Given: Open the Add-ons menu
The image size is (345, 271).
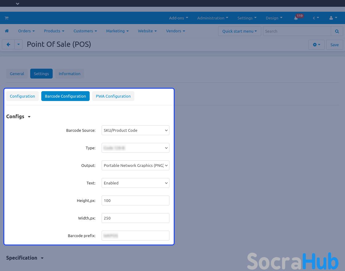Looking at the screenshot, I should (x=178, y=18).
